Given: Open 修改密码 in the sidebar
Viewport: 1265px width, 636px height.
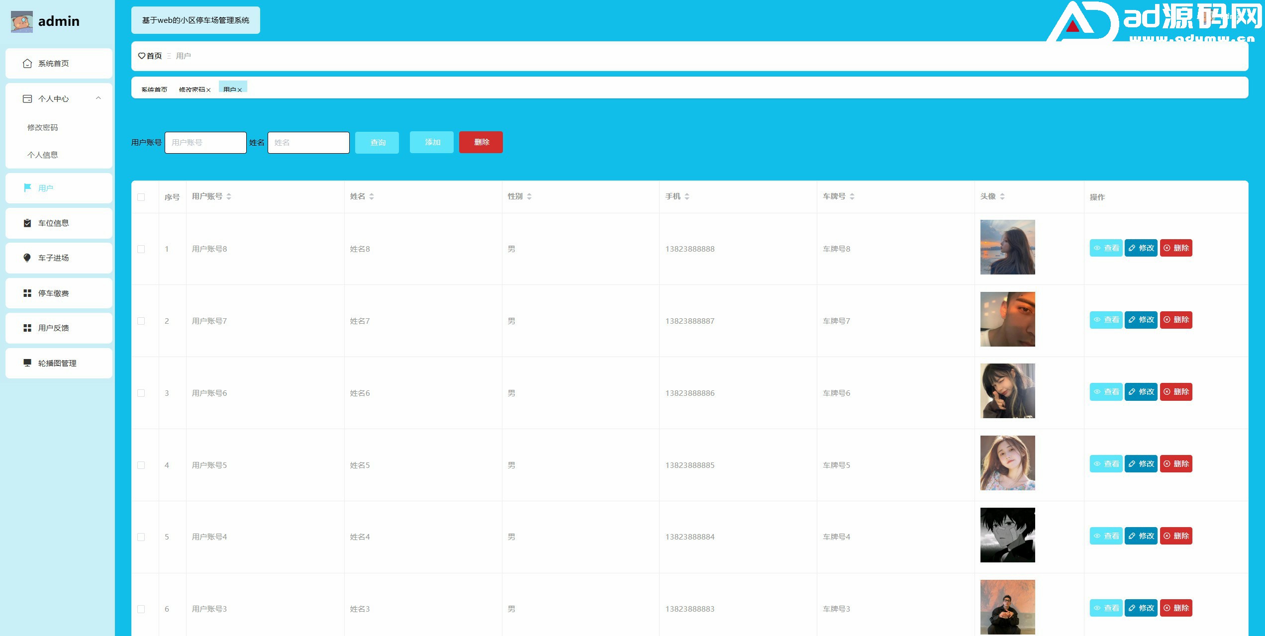Looking at the screenshot, I should point(43,128).
